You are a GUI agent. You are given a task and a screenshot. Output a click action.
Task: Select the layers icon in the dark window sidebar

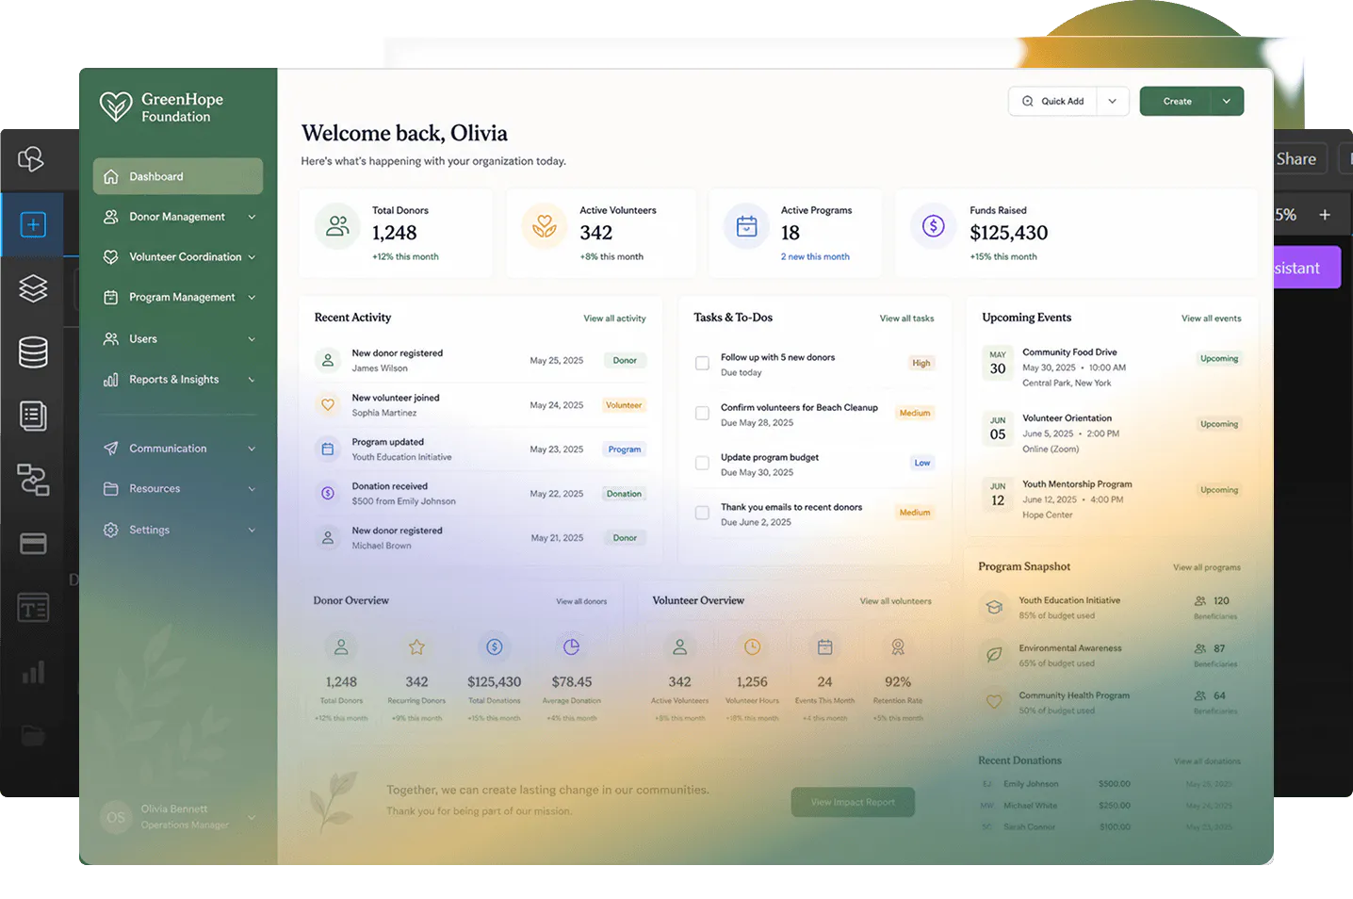(x=33, y=287)
